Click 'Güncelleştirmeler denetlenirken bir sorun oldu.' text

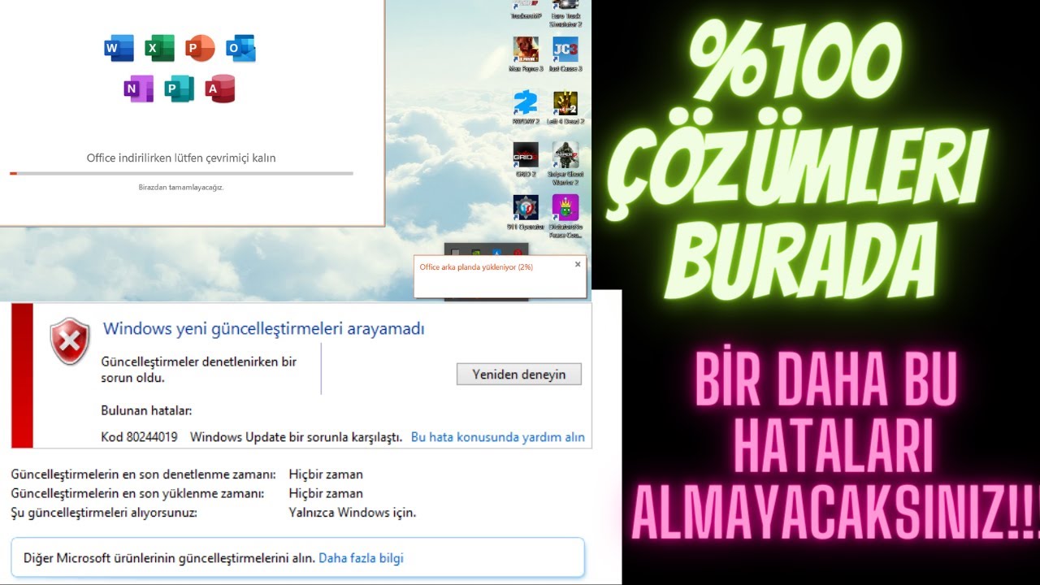(199, 370)
